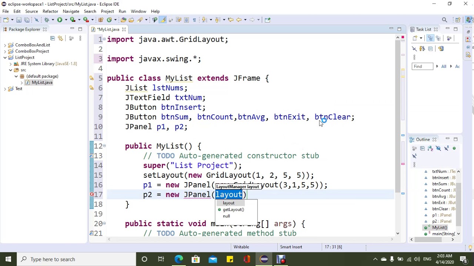Image resolution: width=474 pixels, height=266 pixels.
Task: Toggle Hide Fields in Outline
Action: (x=438, y=149)
